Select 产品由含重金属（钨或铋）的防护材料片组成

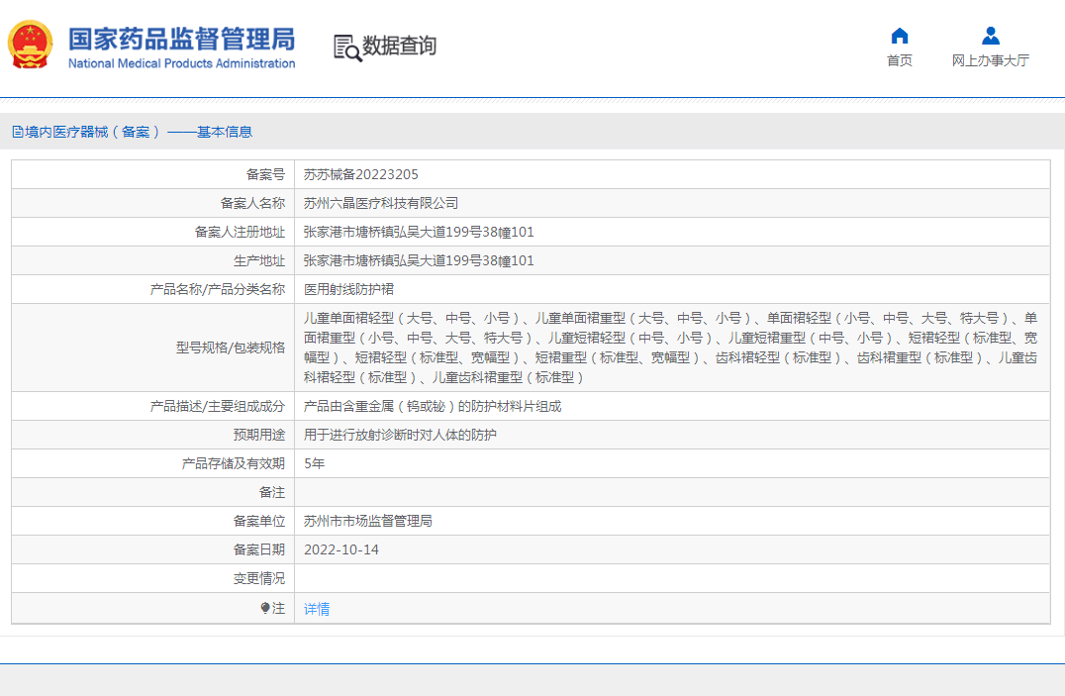click(432, 406)
